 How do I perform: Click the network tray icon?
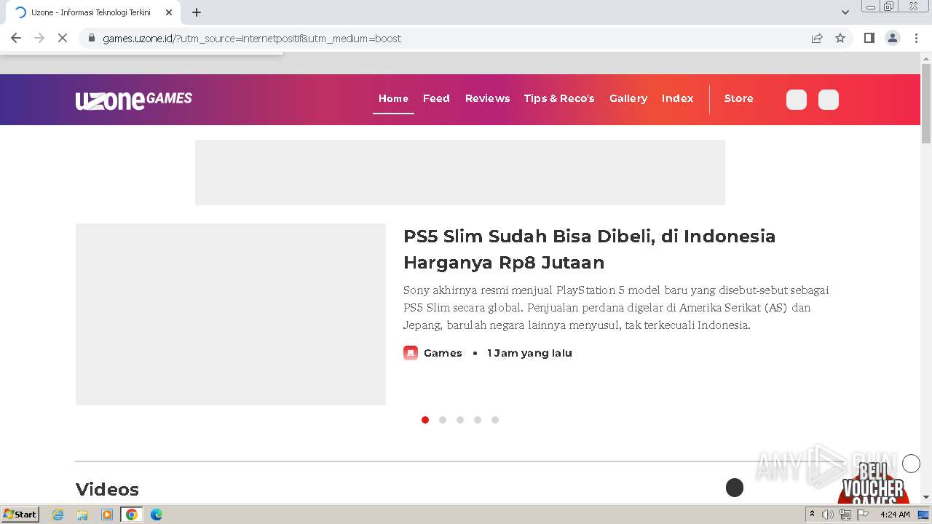click(845, 515)
